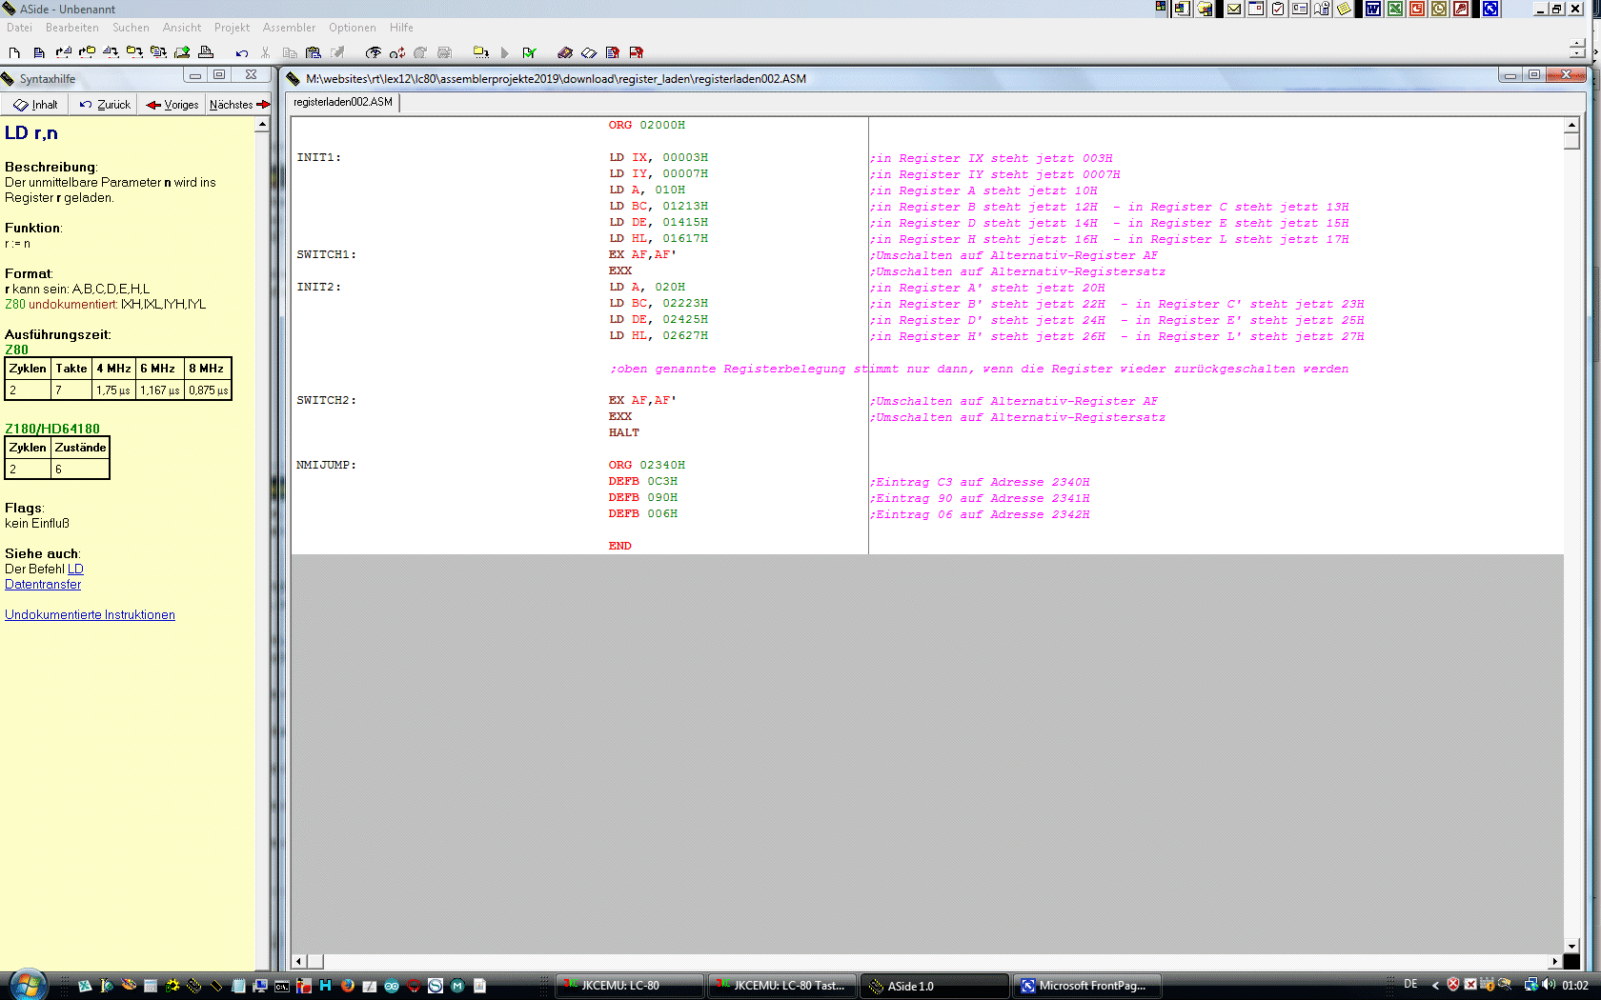The height and width of the screenshot is (1000, 1601).
Task: Switch to JKCEMU: LC-80 Tast... taskbar window
Action: [782, 986]
